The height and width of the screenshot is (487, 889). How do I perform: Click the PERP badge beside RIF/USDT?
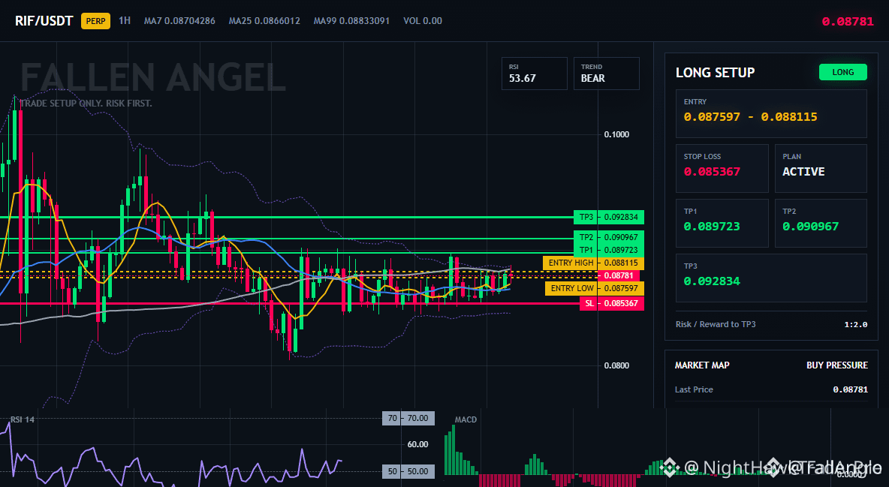[x=96, y=21]
